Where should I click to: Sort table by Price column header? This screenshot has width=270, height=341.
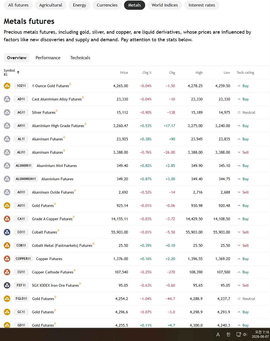pyautogui.click(x=124, y=73)
